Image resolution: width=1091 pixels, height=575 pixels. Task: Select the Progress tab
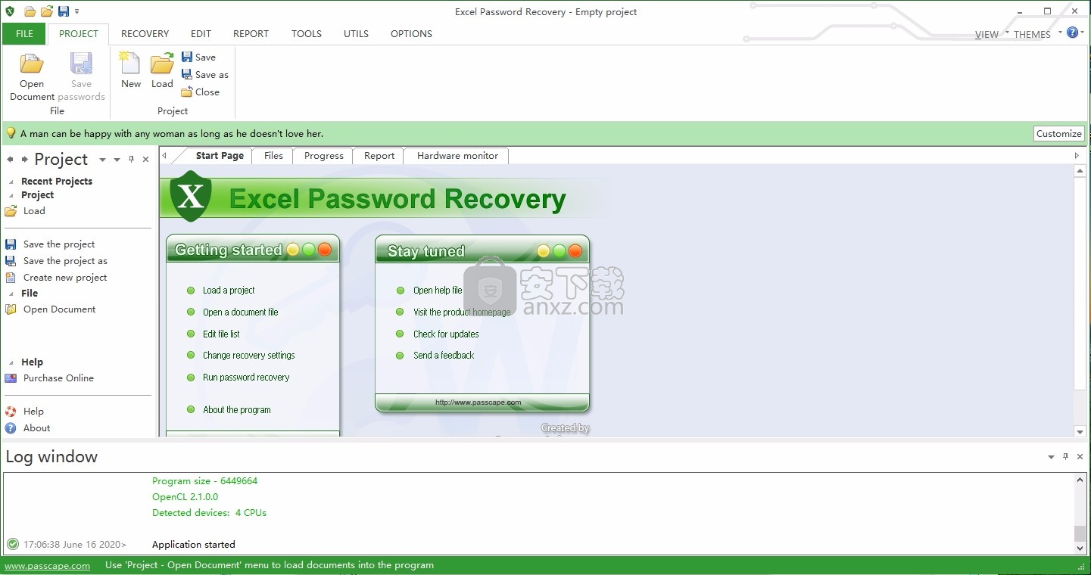pos(324,156)
